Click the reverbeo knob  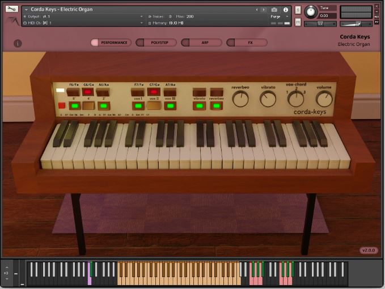click(x=240, y=99)
